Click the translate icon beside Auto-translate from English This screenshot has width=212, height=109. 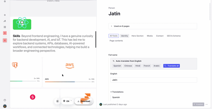coord(114,61)
